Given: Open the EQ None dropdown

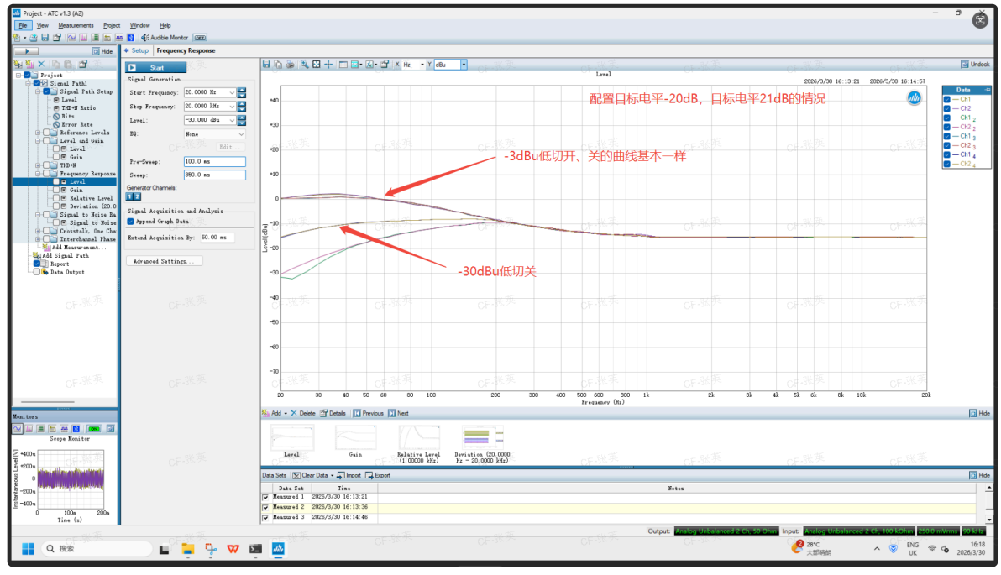Looking at the screenshot, I should click(214, 134).
